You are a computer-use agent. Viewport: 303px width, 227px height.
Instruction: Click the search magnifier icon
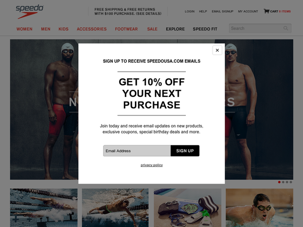[x=286, y=28]
